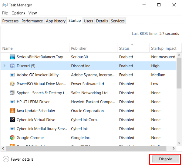Click the horizontal scrollbar left arrow

(x=3, y=148)
